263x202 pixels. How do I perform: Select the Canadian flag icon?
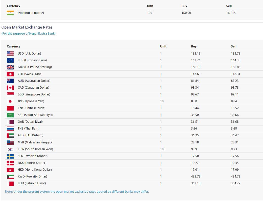click(x=10, y=88)
